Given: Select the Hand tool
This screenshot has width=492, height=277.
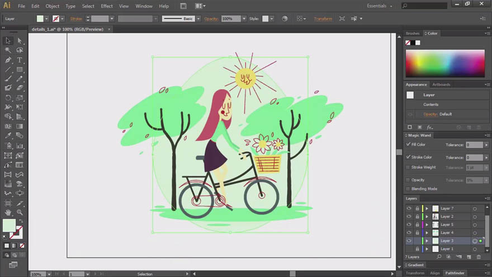Looking at the screenshot, I should click(8, 212).
